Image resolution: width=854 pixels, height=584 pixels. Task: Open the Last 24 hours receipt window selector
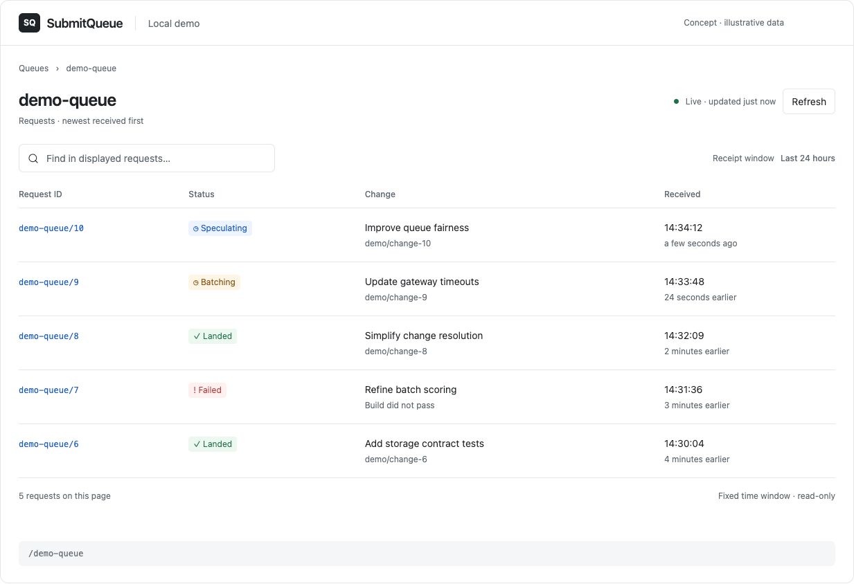[x=808, y=158]
